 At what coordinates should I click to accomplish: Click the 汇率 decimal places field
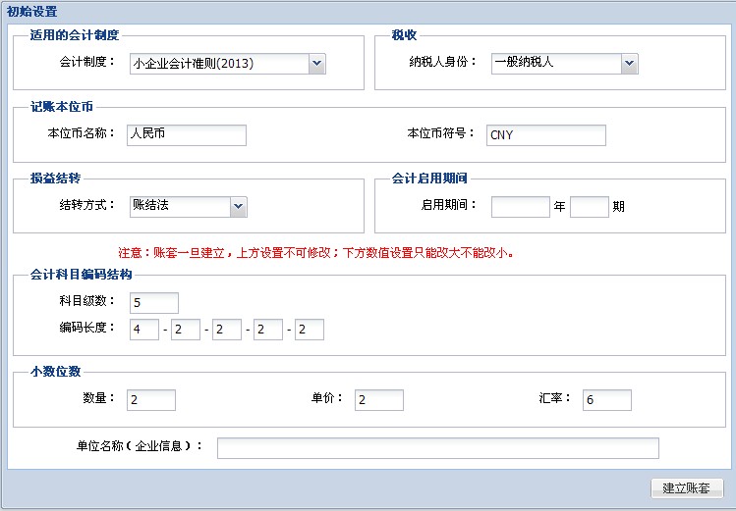click(606, 399)
